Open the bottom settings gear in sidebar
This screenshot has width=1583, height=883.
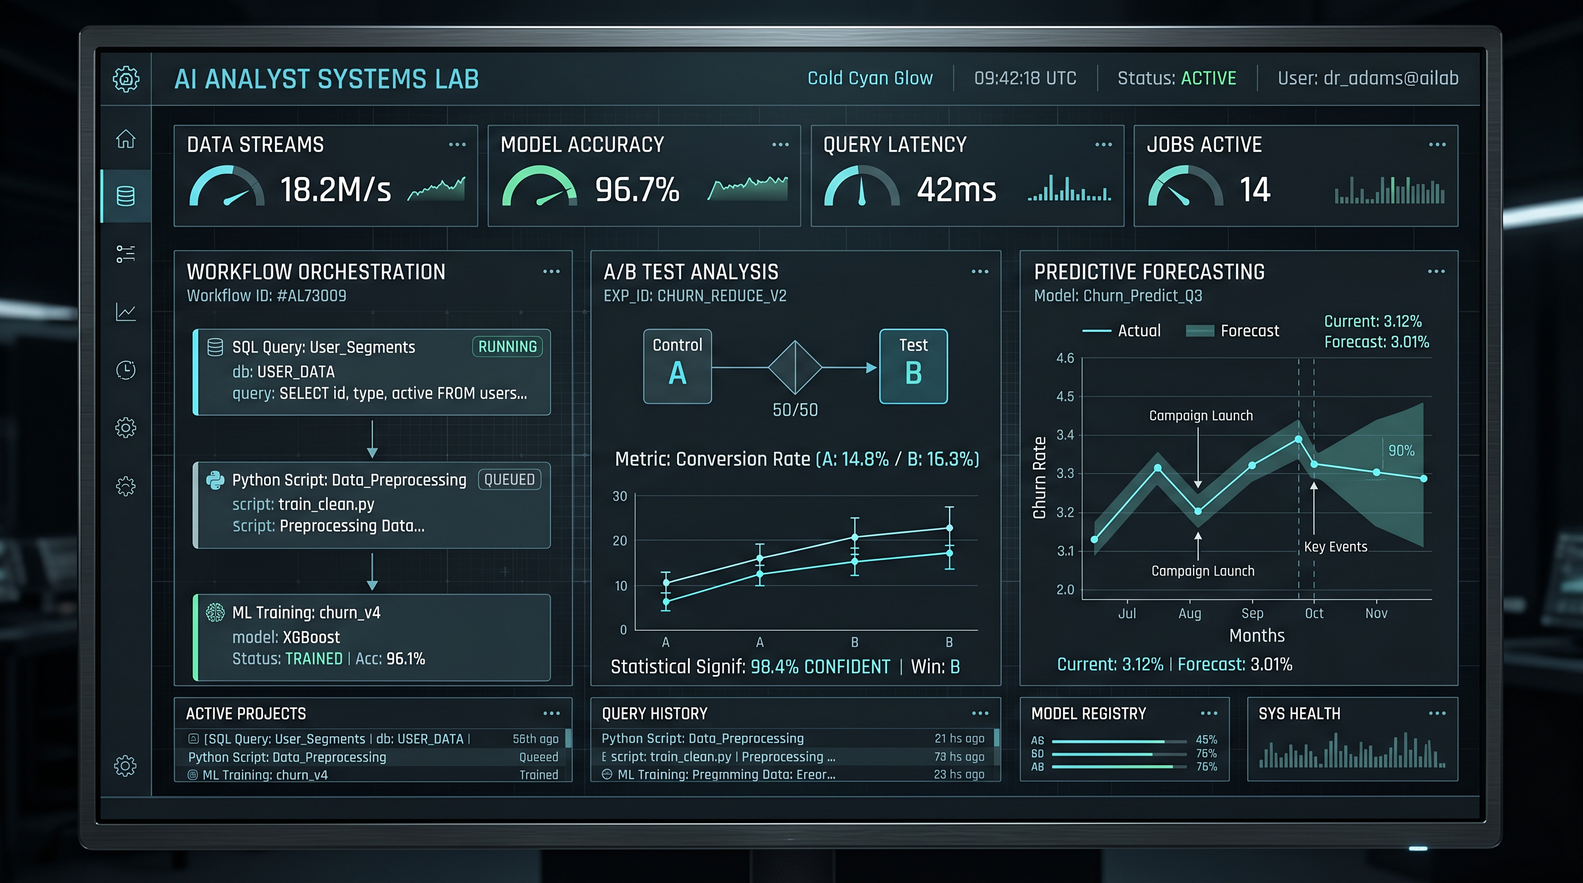125,766
